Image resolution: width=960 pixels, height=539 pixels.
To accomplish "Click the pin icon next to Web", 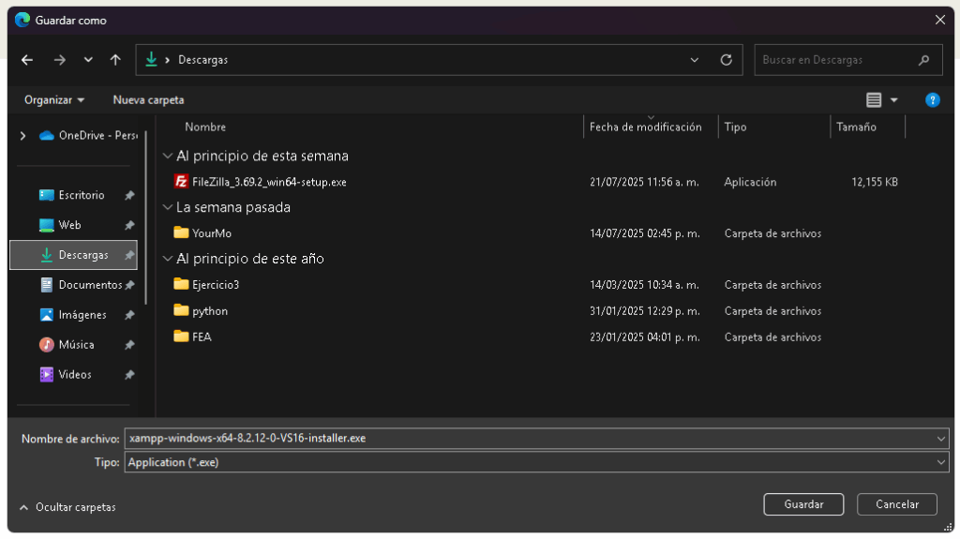I will point(129,225).
